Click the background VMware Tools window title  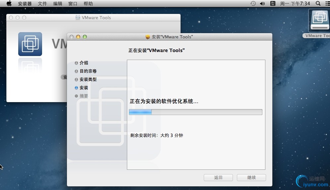(x=96, y=18)
